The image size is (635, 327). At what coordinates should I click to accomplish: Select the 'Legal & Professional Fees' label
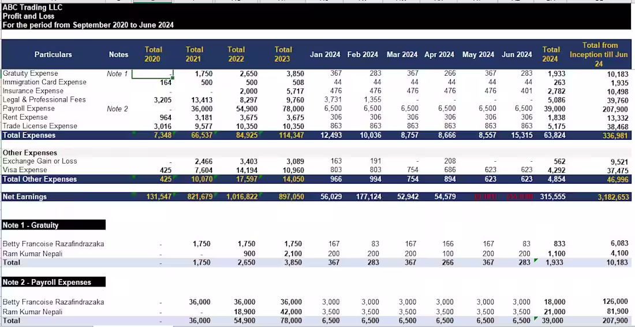point(44,99)
